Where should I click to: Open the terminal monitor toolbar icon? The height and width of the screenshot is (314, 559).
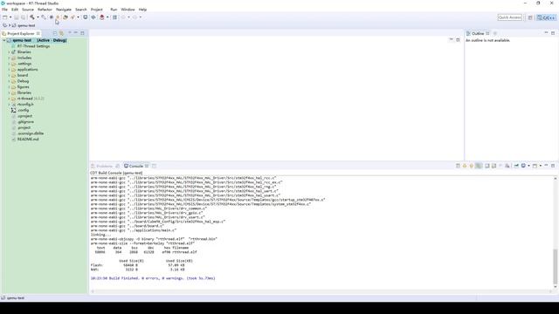[86, 17]
